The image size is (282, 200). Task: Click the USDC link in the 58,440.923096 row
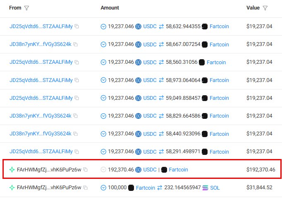tap(150, 134)
